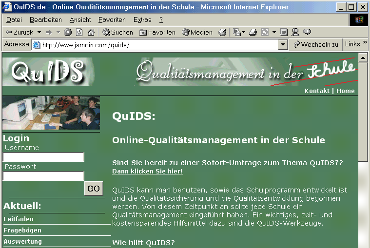Open the Auswertung sidebar link
Screen dimensions: 370x248
click(22, 241)
